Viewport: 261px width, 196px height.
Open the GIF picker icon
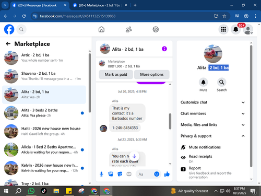pos(129,174)
